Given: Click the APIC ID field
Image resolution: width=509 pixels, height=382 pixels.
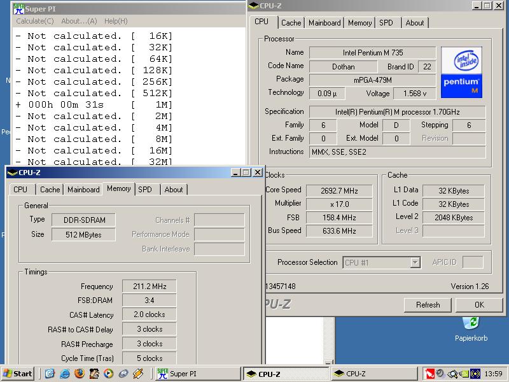Looking at the screenshot, I should [473, 262].
